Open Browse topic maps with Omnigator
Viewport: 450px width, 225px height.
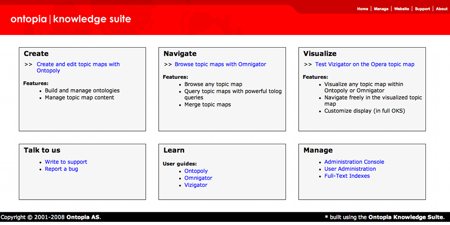click(220, 64)
